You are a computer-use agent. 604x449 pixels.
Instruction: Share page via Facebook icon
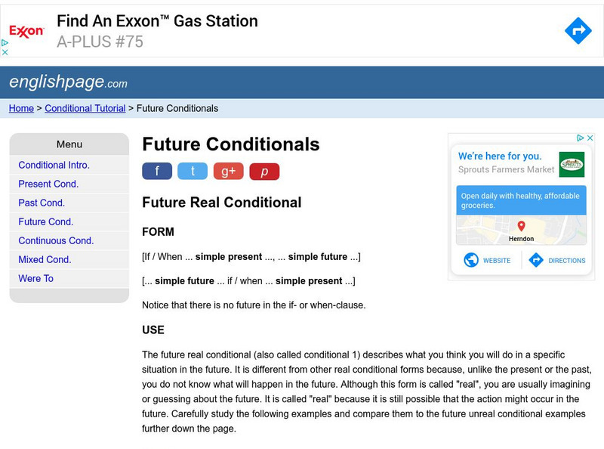point(157,171)
